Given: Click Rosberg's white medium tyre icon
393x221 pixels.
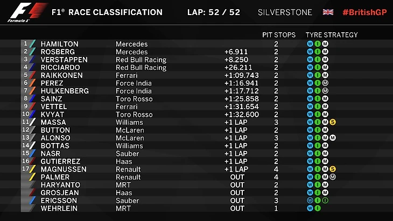Looking at the screenshot, I should [x=325, y=52].
